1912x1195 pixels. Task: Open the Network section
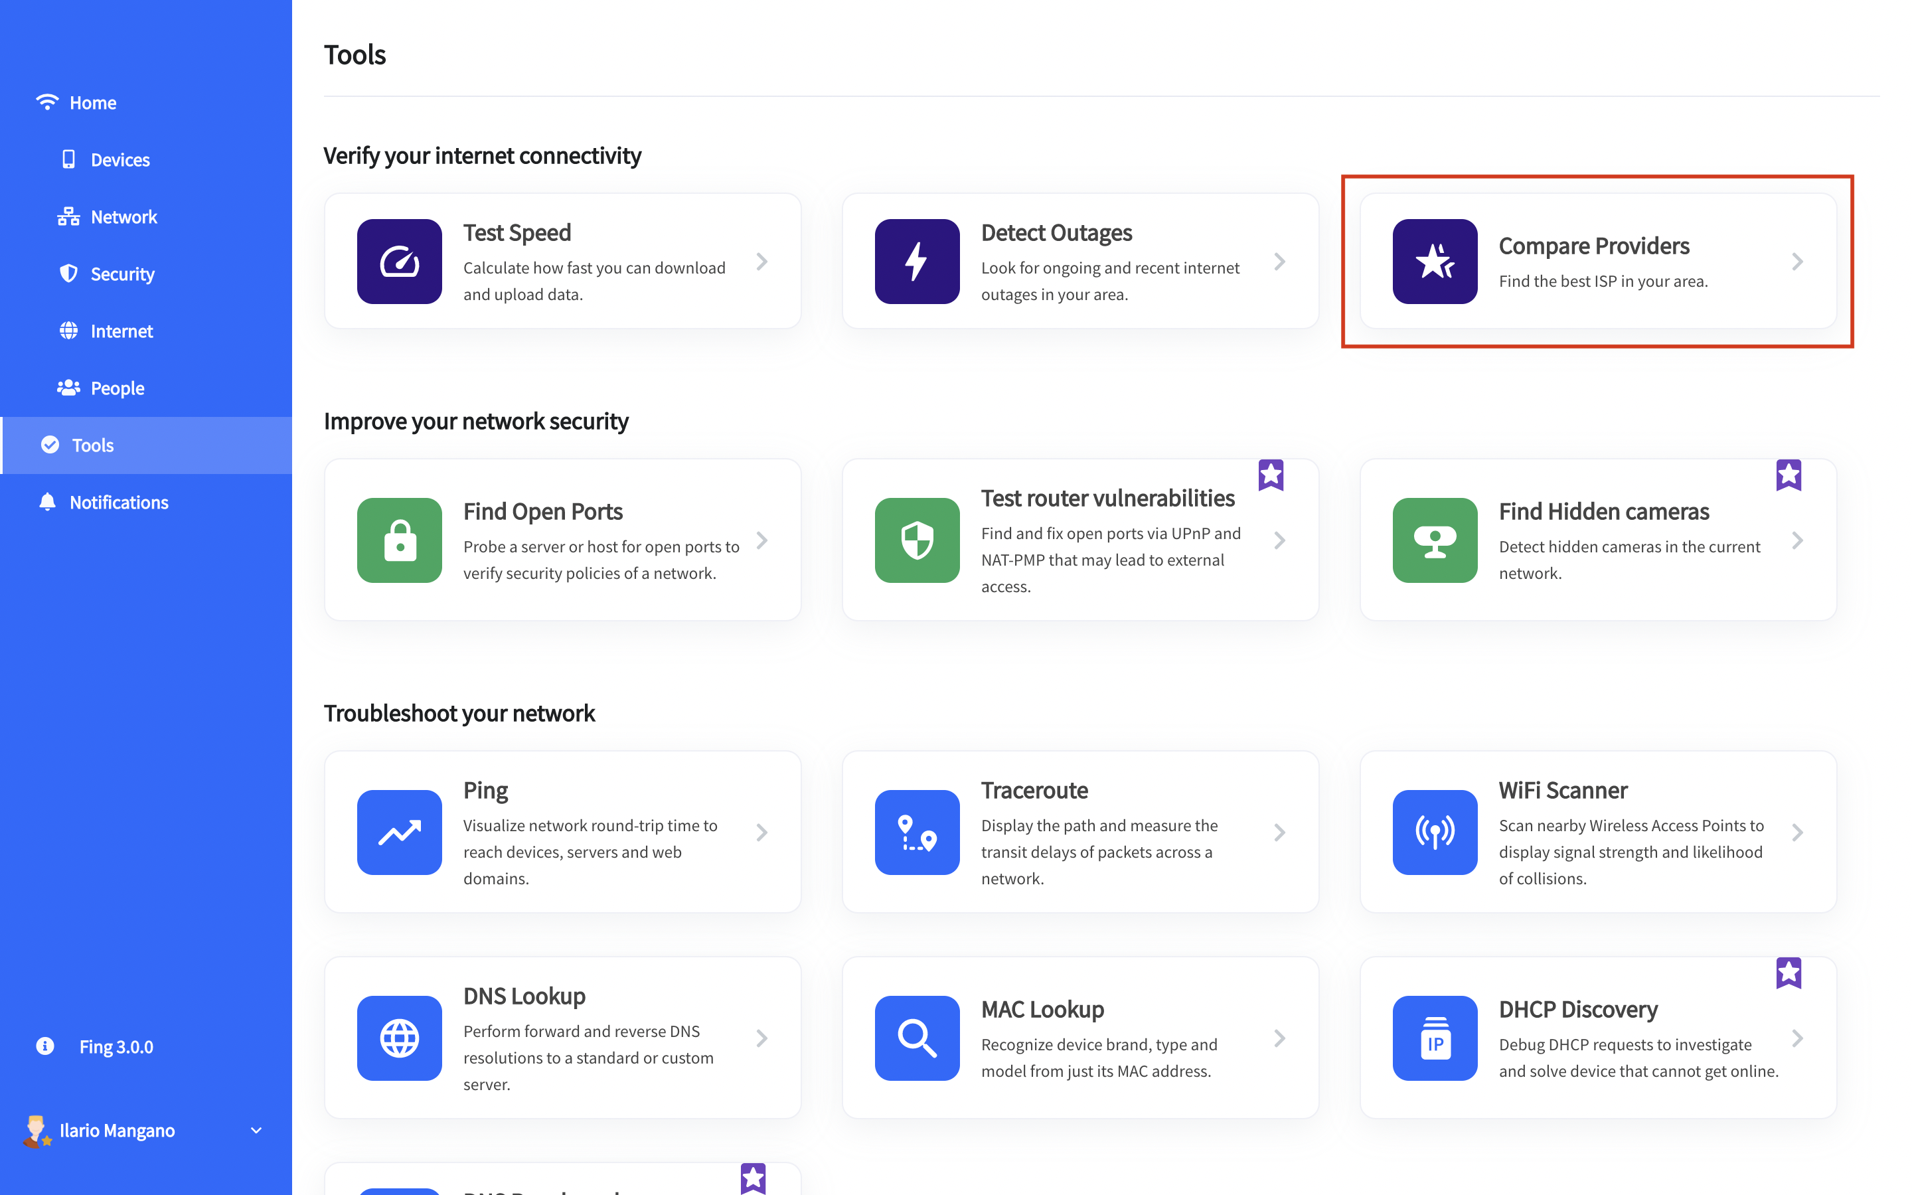[x=146, y=216]
